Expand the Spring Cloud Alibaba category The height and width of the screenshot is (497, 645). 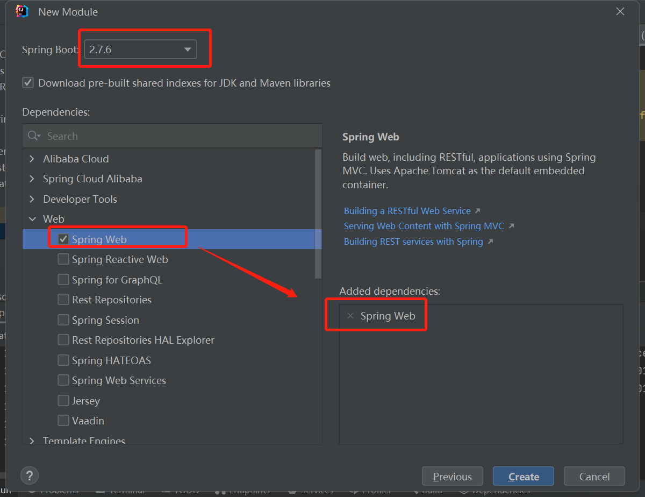[32, 179]
